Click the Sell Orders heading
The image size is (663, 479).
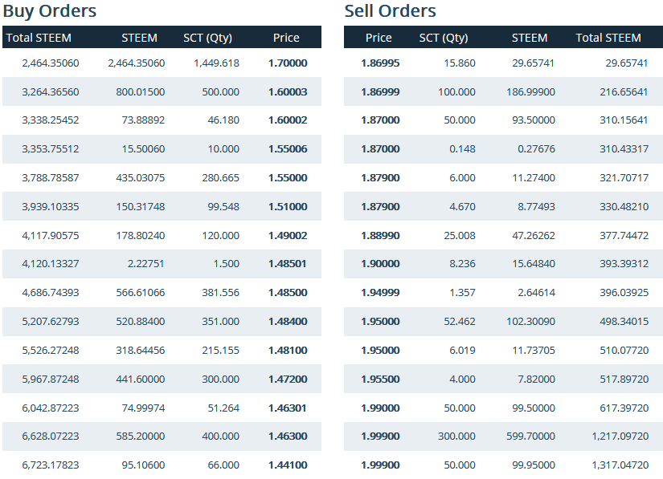pos(391,11)
